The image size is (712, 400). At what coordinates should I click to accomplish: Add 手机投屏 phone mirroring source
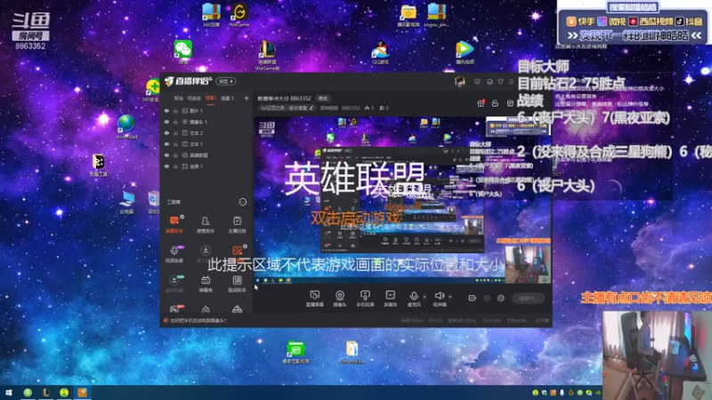click(x=365, y=299)
